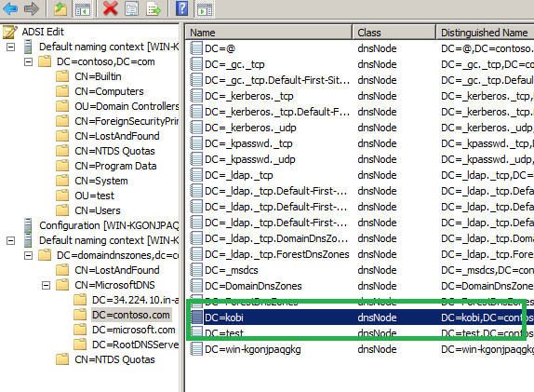Select the DC=@ dnsNode row
Screen dimensions: 534x392
362,48
